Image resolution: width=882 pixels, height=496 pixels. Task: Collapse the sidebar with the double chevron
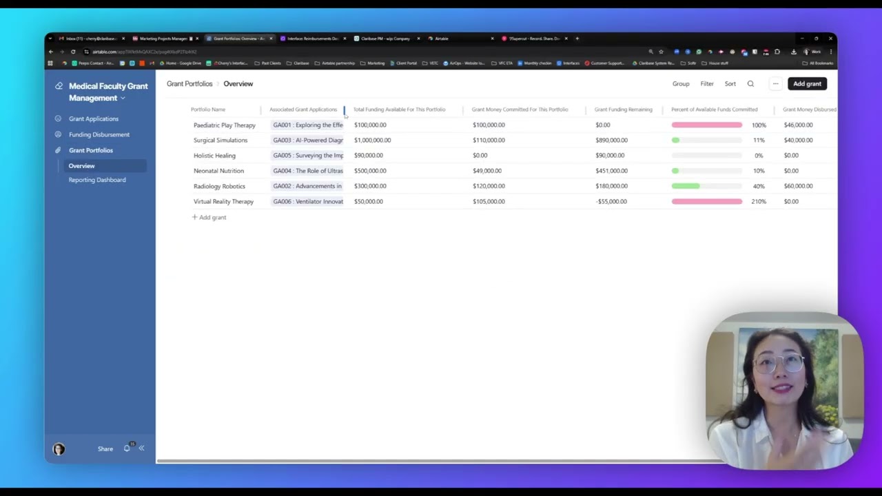pos(141,448)
